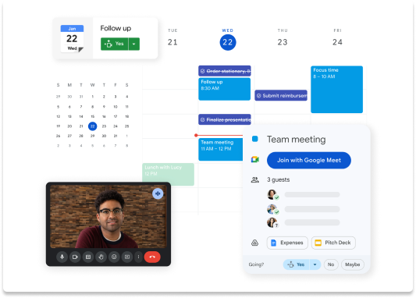Raise hand in the Meet call
The height and width of the screenshot is (298, 416).
tap(101, 257)
